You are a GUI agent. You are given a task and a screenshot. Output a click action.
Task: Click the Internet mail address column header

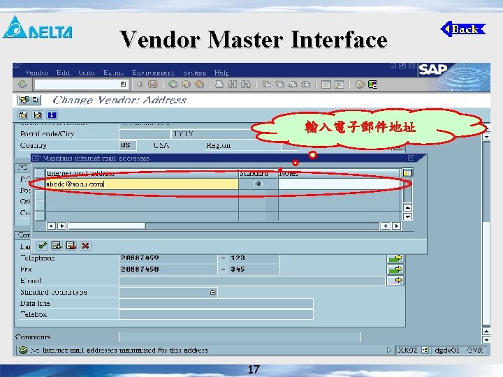142,173
